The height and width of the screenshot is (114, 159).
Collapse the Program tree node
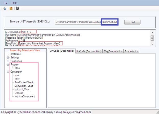(x=8, y=65)
